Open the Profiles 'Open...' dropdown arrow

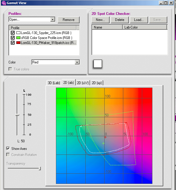point(52,19)
